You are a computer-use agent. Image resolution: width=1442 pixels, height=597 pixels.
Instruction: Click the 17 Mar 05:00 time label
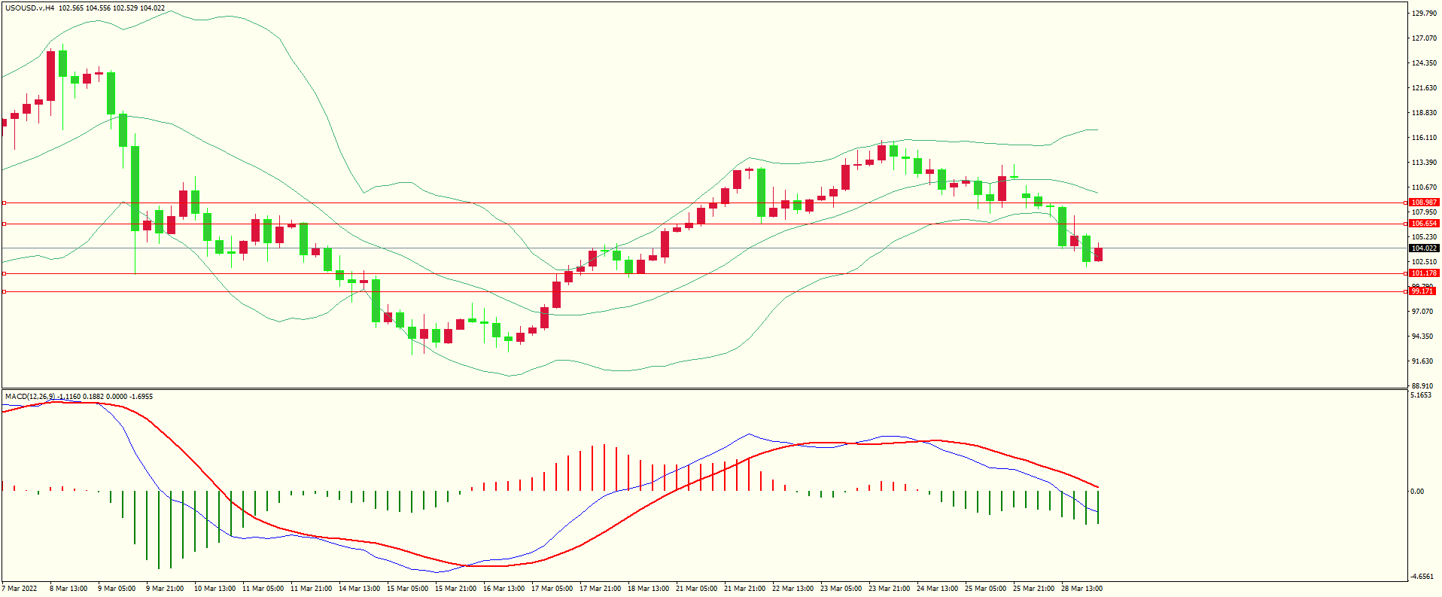pyautogui.click(x=552, y=589)
